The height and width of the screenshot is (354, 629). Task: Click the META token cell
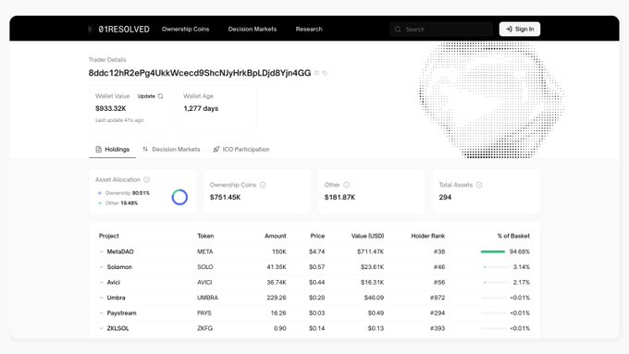pos(205,251)
